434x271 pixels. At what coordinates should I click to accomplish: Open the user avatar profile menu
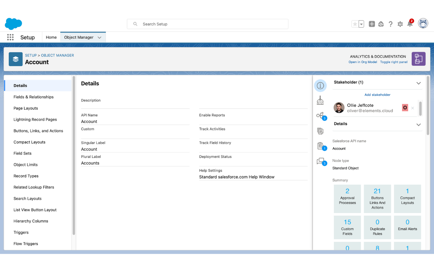coord(423,24)
